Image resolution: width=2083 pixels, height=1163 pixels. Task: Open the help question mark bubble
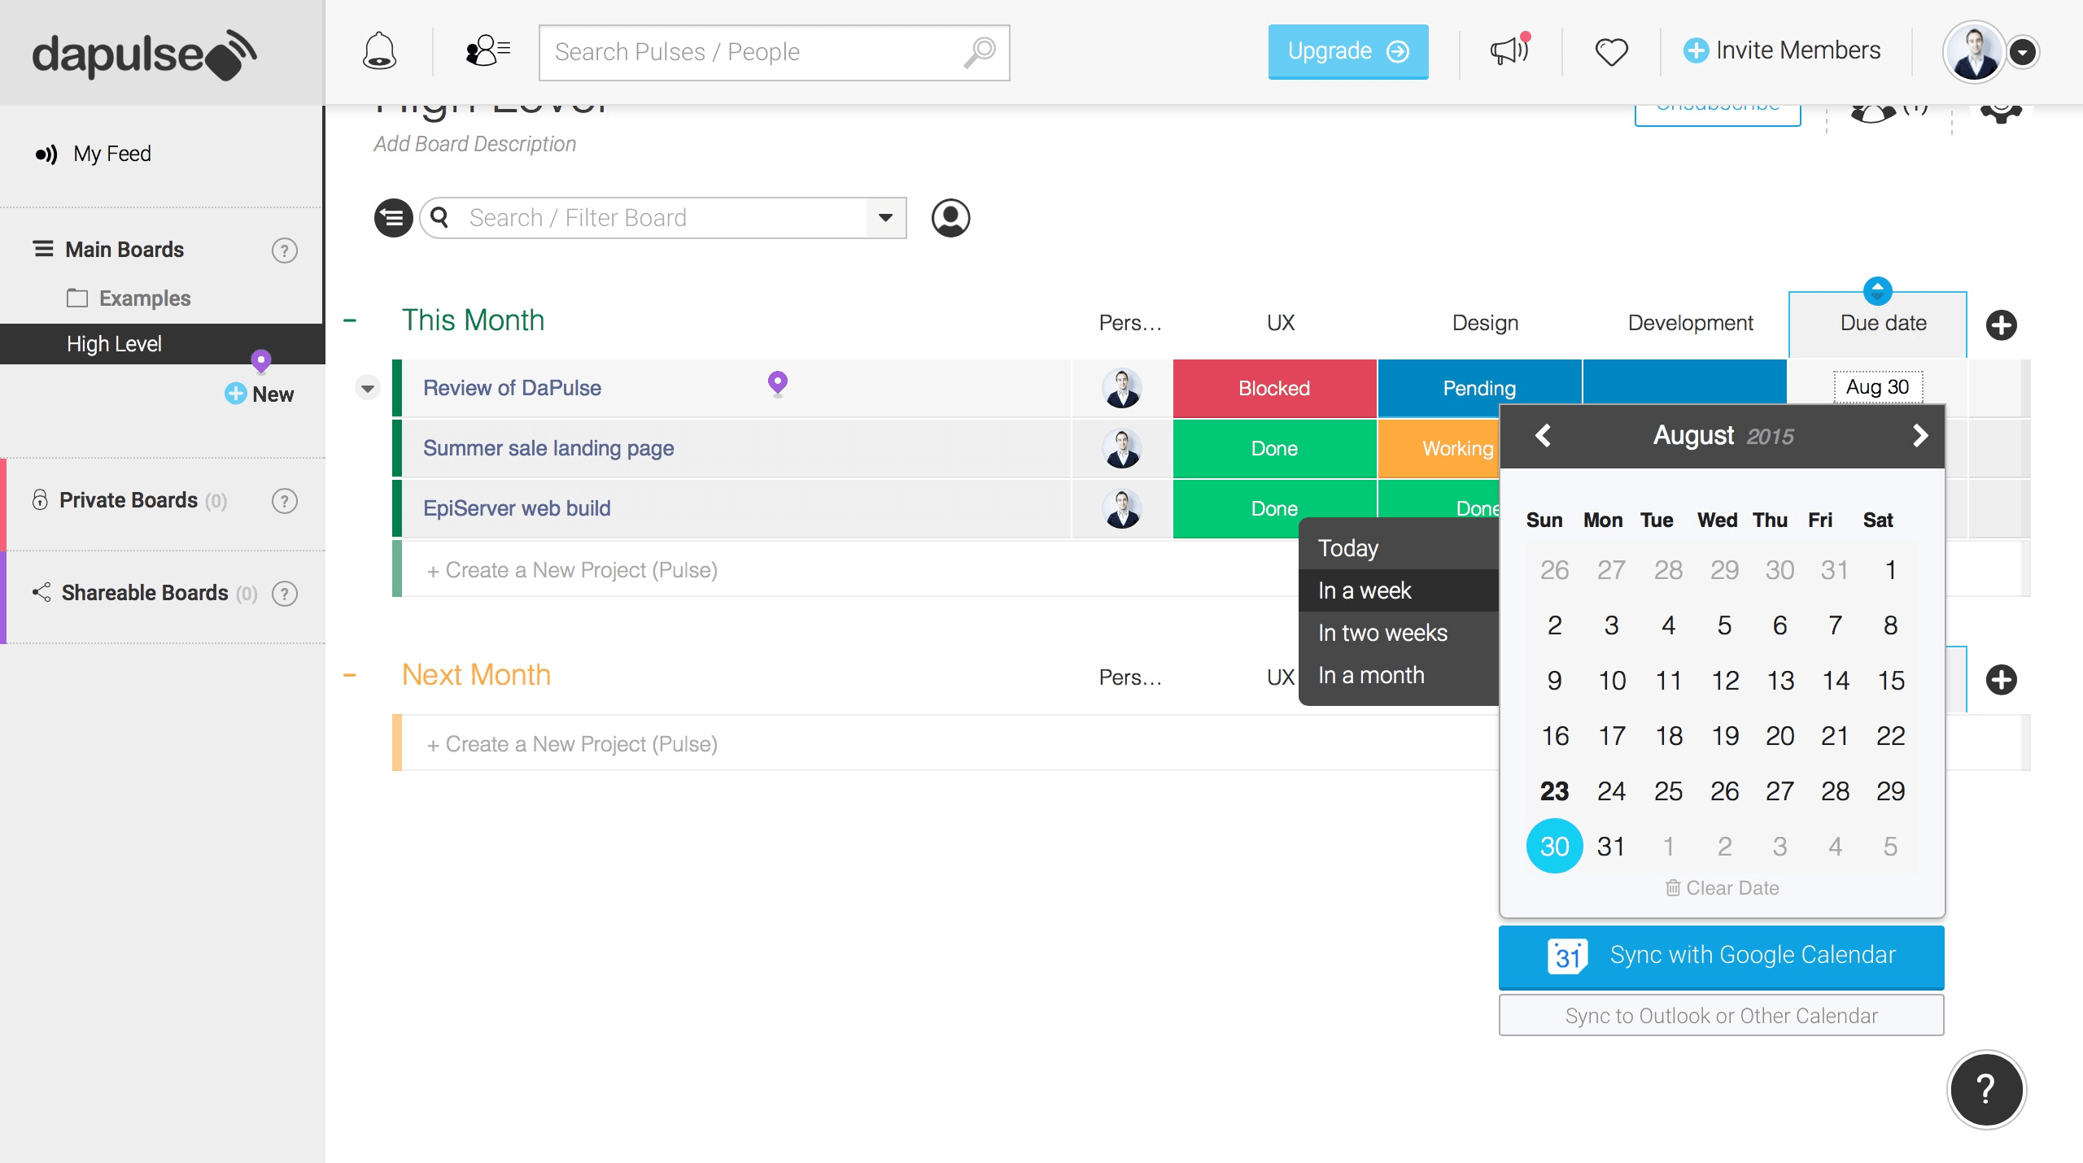1986,1089
